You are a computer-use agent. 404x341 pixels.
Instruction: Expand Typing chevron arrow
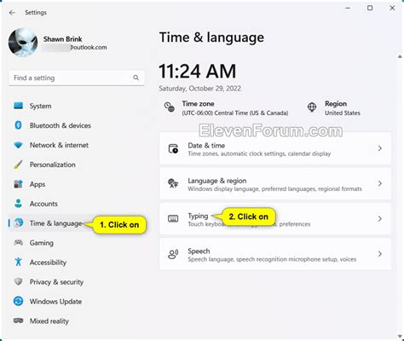(x=380, y=219)
